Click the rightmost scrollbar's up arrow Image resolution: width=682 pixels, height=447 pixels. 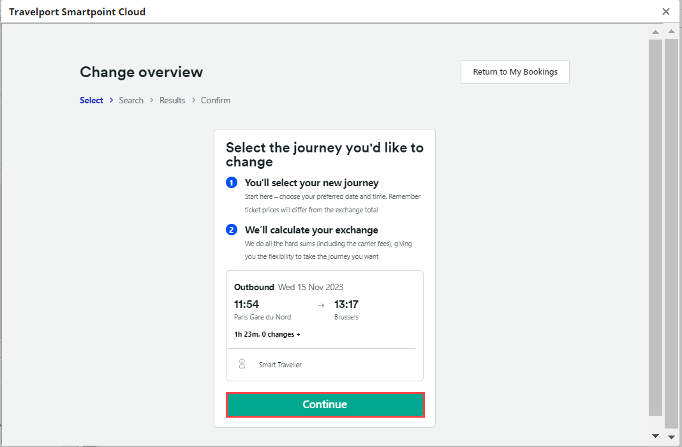(671, 32)
